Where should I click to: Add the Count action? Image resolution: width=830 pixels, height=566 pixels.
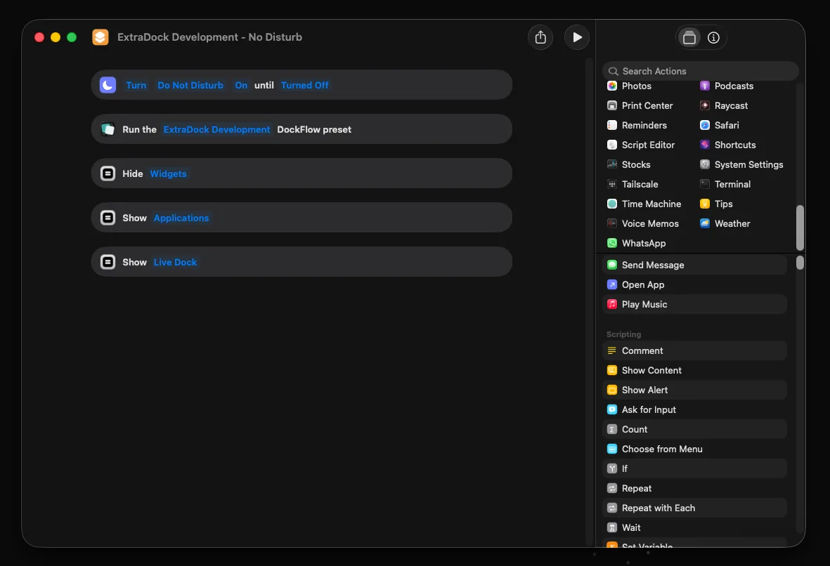point(694,429)
